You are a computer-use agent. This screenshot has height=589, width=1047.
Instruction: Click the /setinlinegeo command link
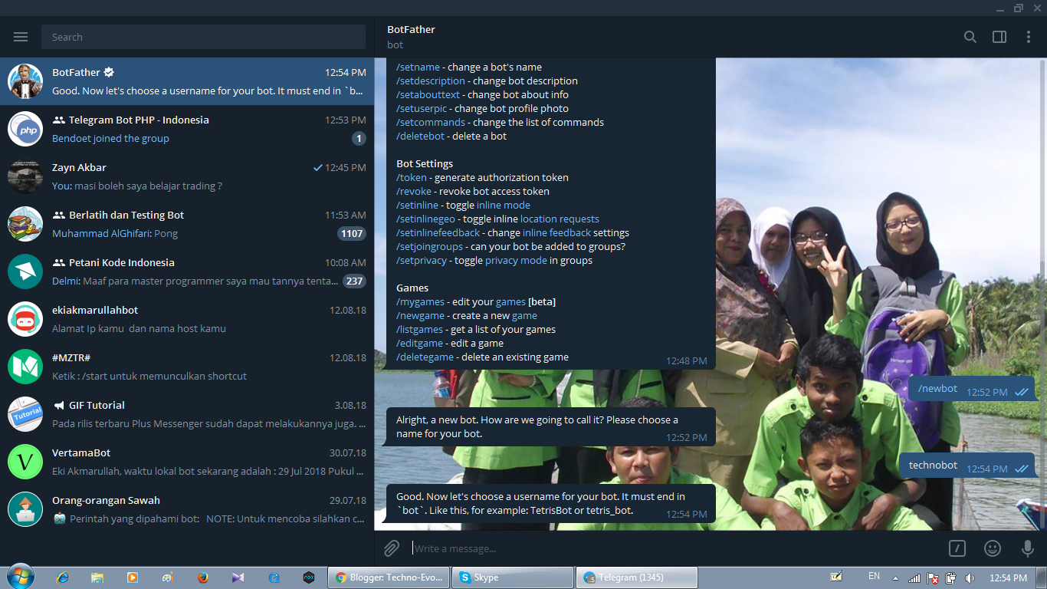(x=425, y=219)
